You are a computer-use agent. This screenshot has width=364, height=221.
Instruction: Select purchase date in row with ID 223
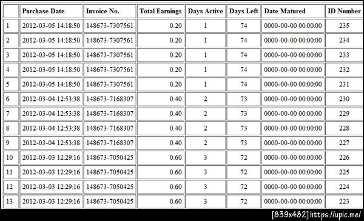pyautogui.click(x=51, y=202)
